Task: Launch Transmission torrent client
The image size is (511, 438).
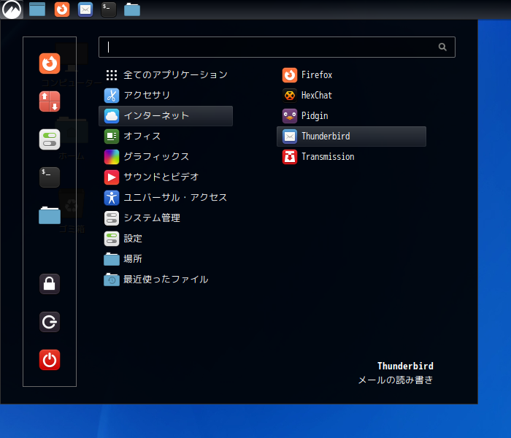Action: (x=351, y=157)
